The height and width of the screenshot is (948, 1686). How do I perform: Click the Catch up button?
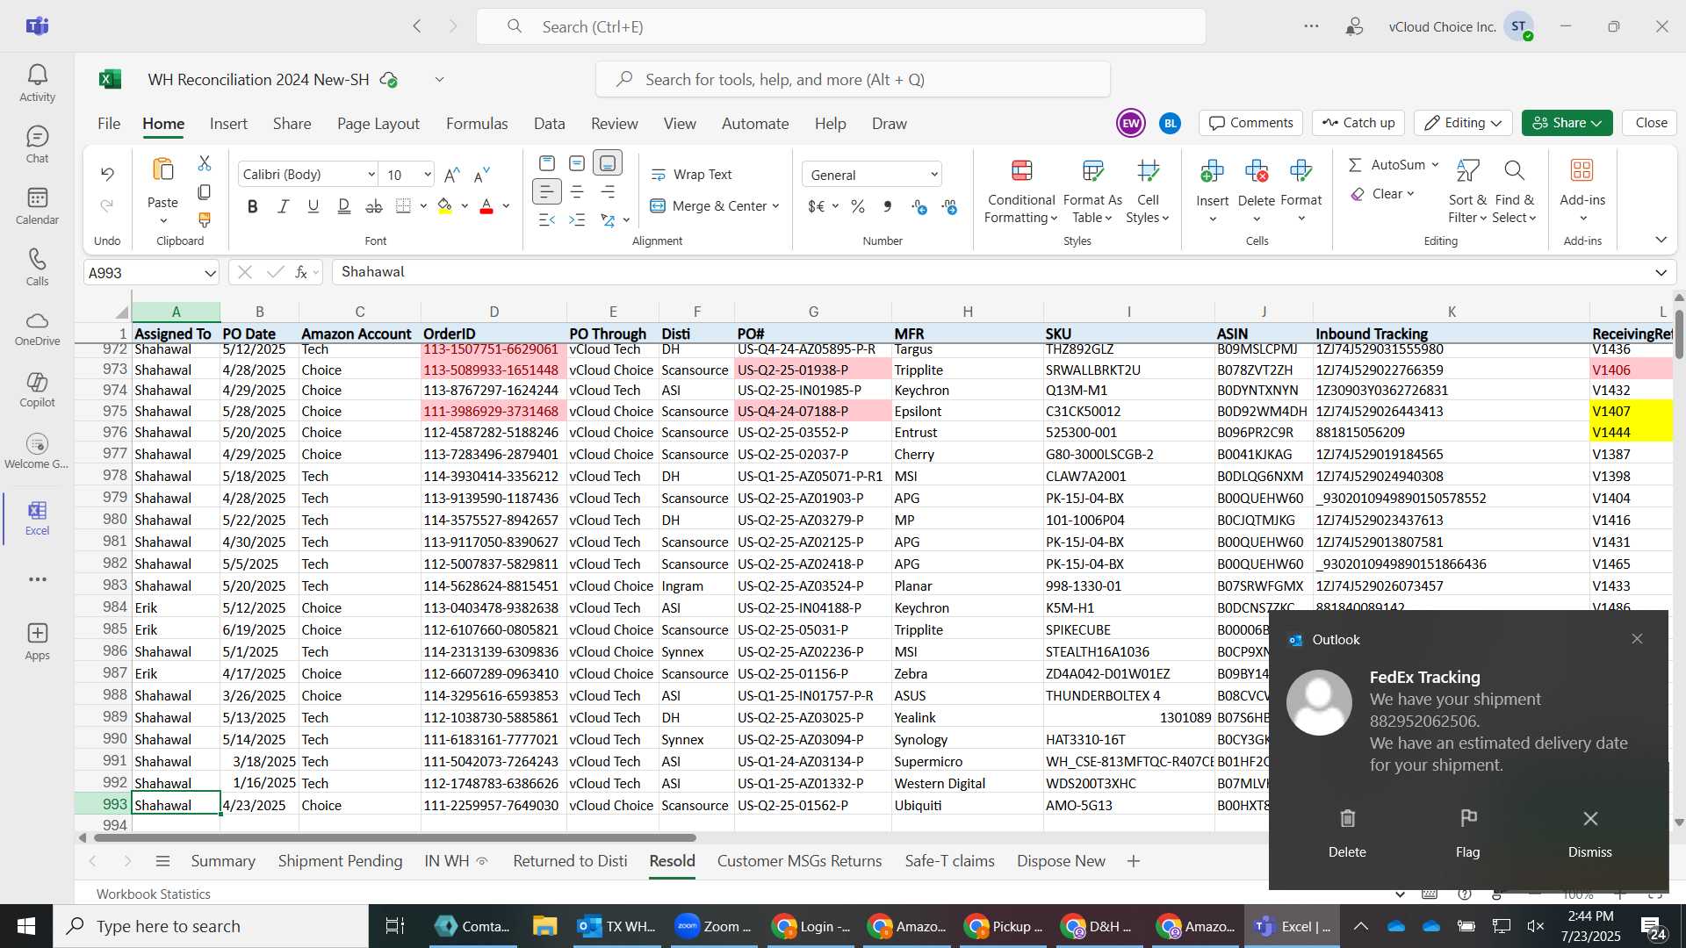click(x=1358, y=123)
